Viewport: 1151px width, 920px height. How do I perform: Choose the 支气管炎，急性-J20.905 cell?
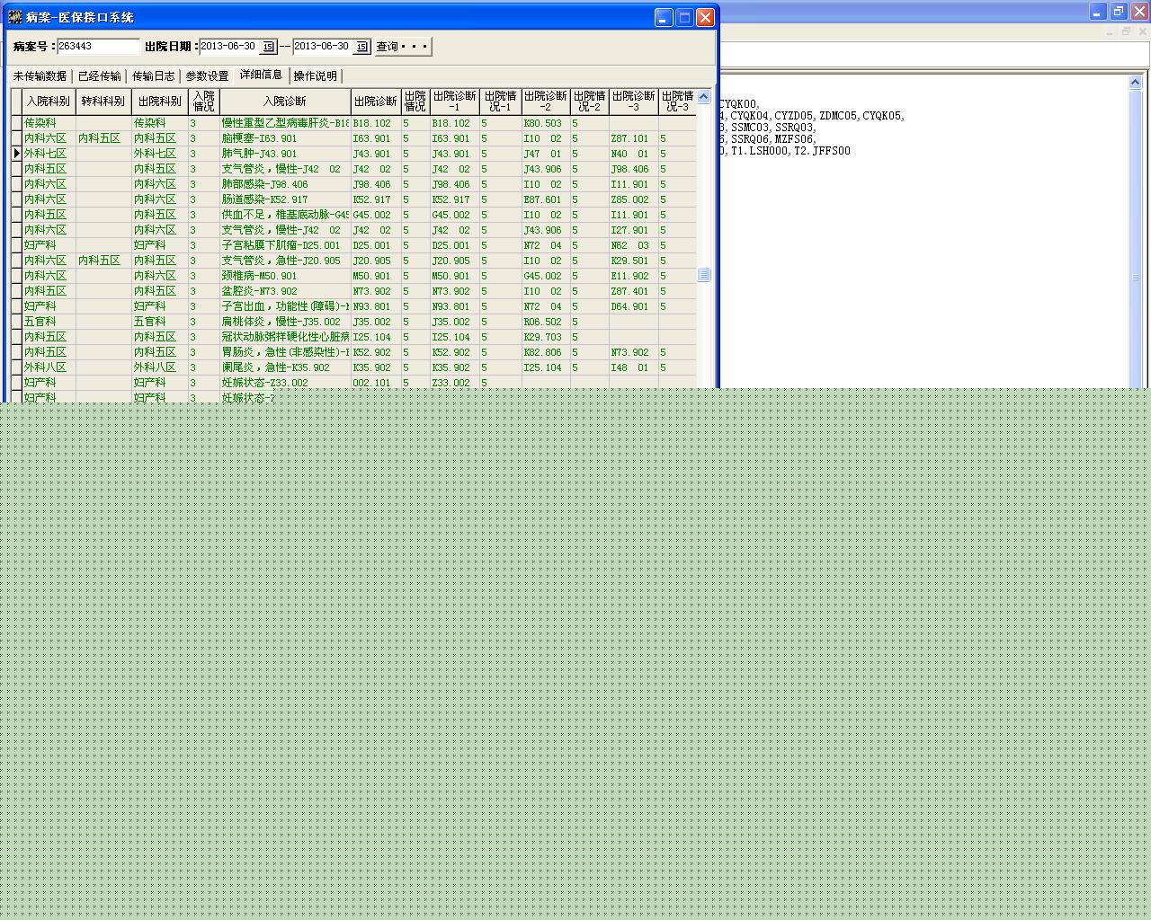(285, 261)
